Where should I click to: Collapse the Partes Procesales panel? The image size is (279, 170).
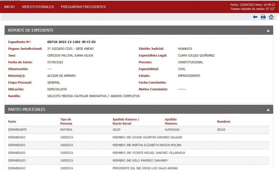268,110
